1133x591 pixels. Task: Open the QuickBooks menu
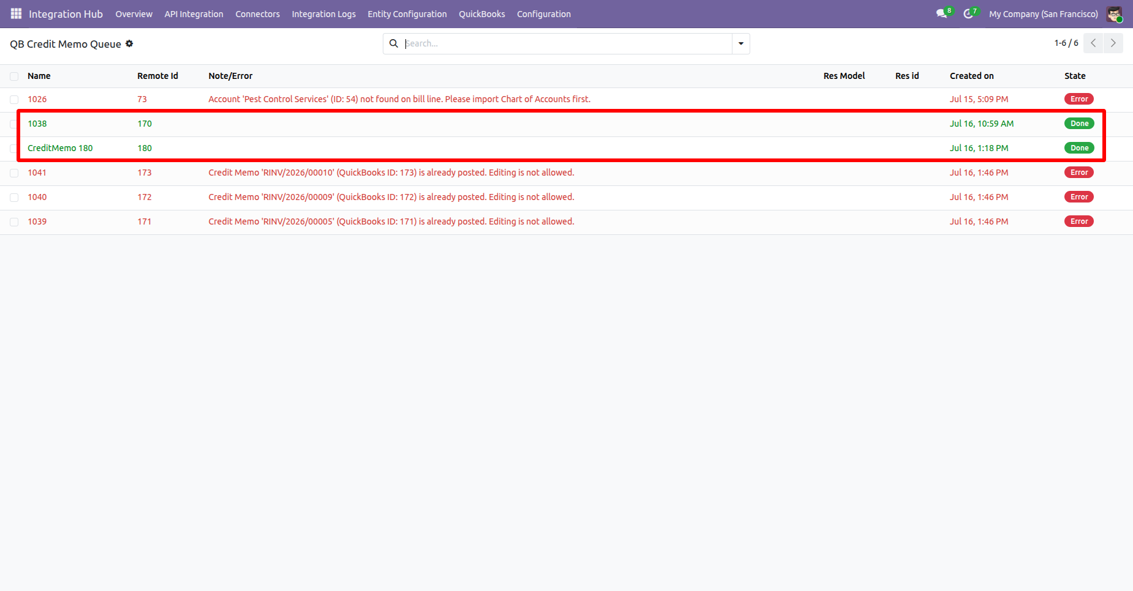(x=482, y=13)
